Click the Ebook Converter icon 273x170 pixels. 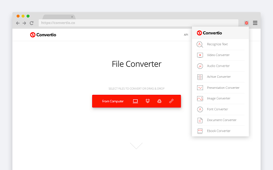click(x=200, y=131)
